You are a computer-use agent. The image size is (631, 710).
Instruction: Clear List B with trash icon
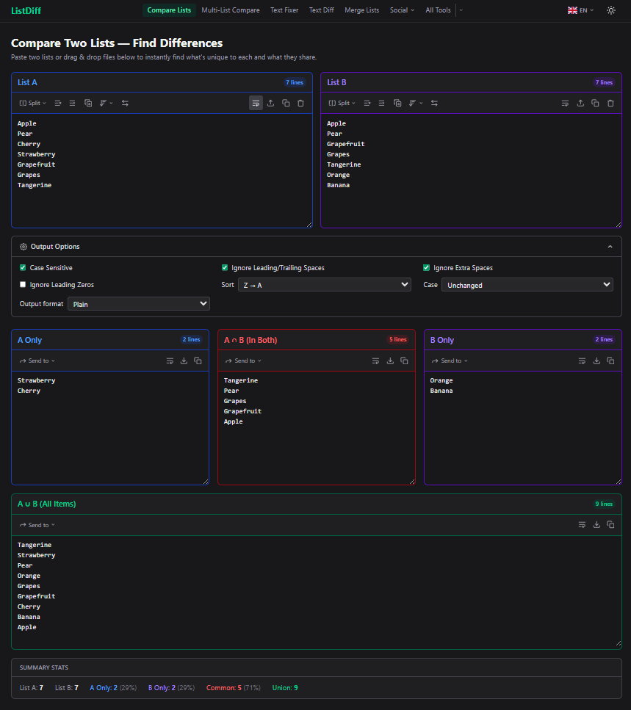(x=610, y=104)
